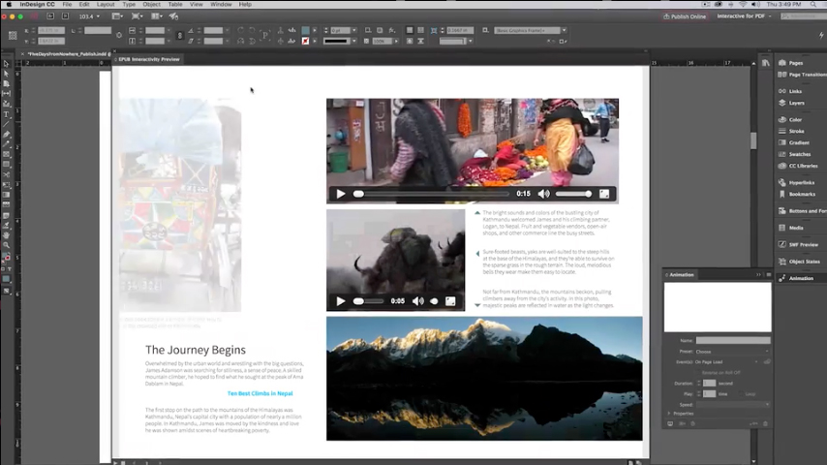Viewport: 827px width, 465px height.
Task: Click the Ten Best Climbs in Nepal link
Action: pyautogui.click(x=260, y=393)
